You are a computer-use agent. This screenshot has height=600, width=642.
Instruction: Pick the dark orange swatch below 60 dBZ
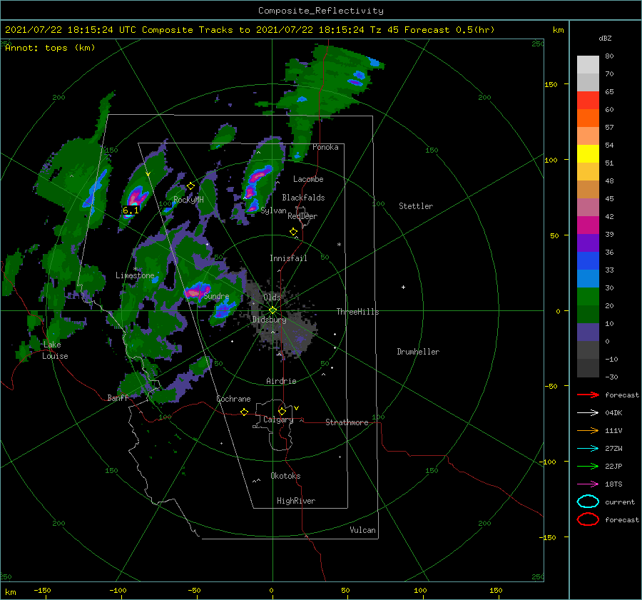(588, 118)
